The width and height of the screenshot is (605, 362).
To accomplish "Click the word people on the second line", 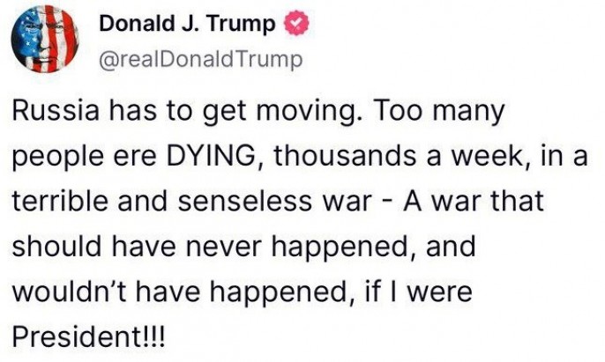I will pyautogui.click(x=59, y=158).
